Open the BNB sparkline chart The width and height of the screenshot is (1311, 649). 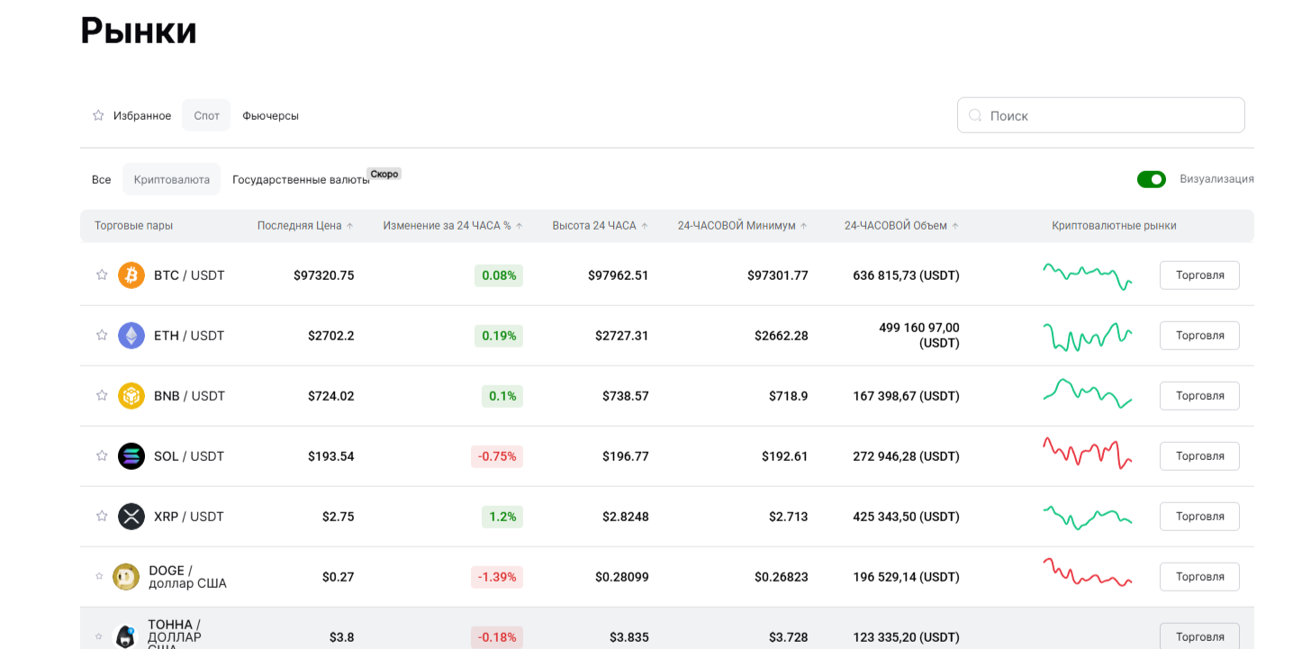point(1088,393)
